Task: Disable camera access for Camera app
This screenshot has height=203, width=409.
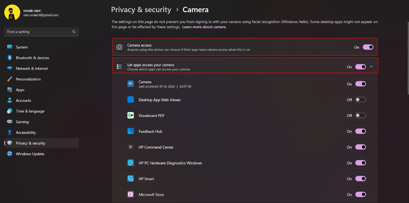Action: [361, 84]
